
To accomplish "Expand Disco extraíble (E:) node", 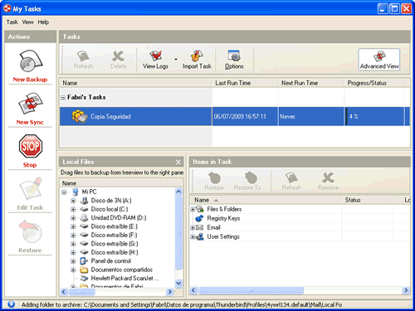I will click(x=73, y=226).
